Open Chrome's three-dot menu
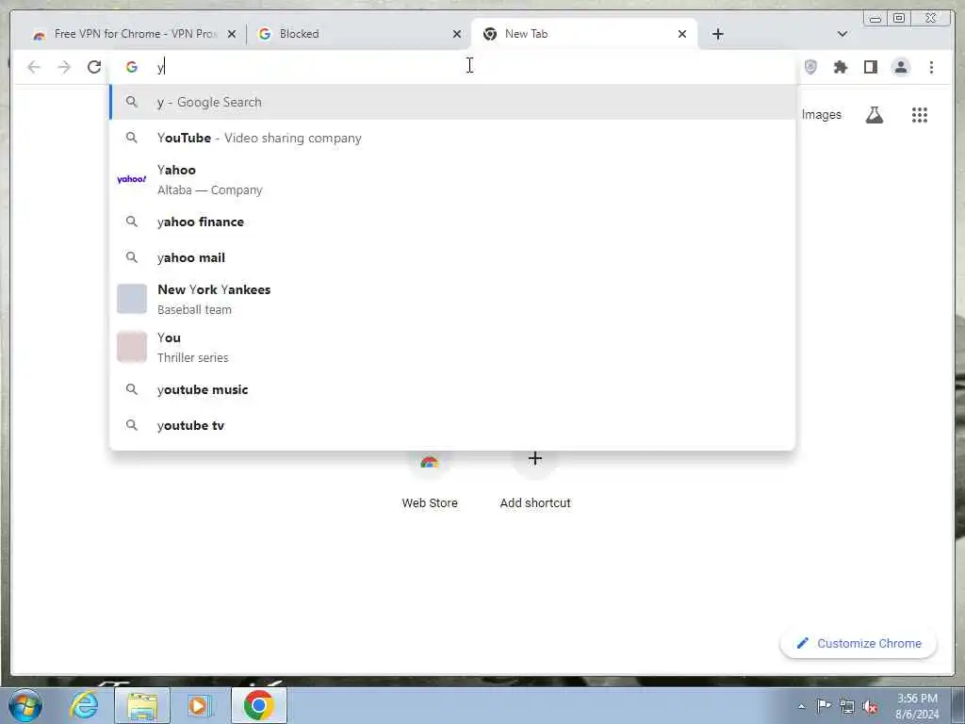 click(x=931, y=67)
